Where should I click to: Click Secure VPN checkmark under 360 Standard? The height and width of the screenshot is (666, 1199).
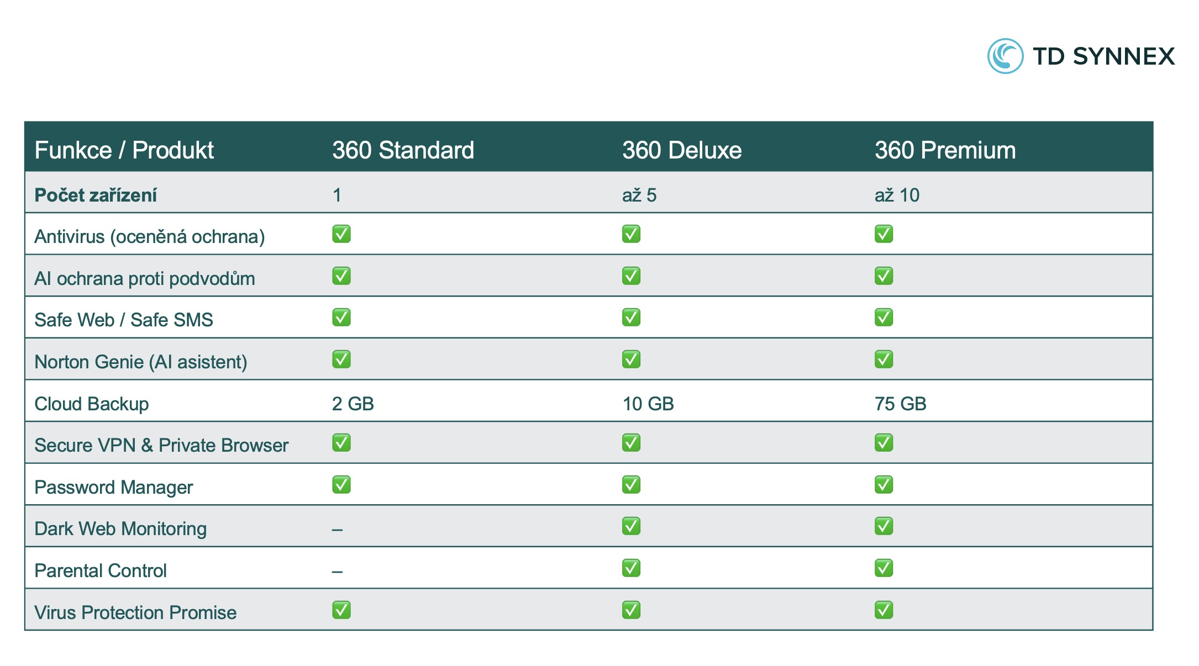(341, 443)
